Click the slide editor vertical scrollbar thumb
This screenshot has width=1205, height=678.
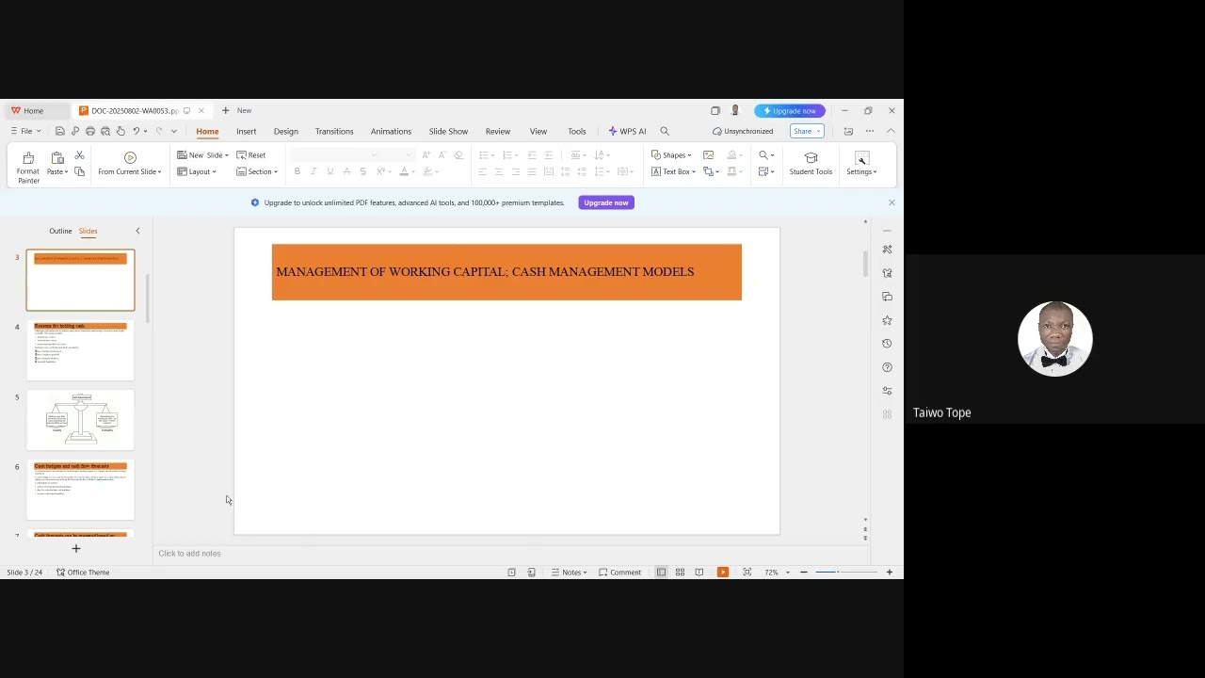click(865, 264)
